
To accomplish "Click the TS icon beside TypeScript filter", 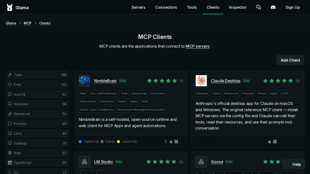I will point(10,162).
